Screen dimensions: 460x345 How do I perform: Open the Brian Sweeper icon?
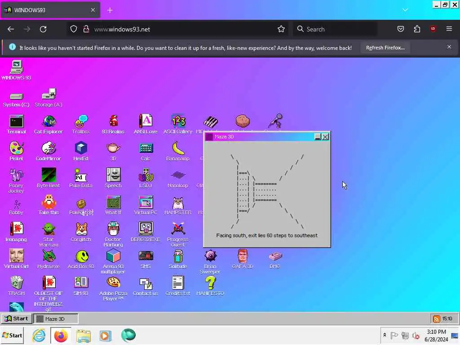click(210, 262)
